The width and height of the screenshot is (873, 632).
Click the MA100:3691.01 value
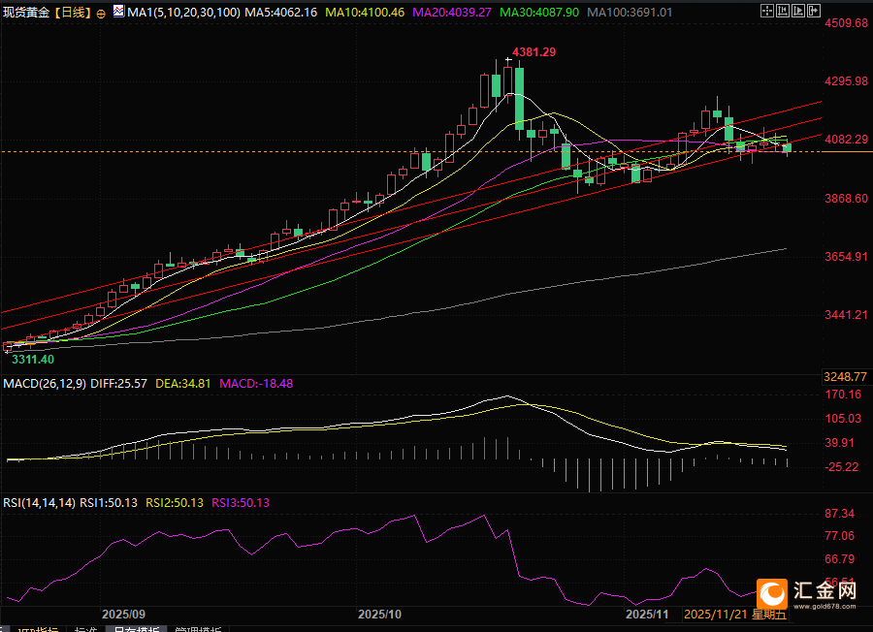coord(630,13)
